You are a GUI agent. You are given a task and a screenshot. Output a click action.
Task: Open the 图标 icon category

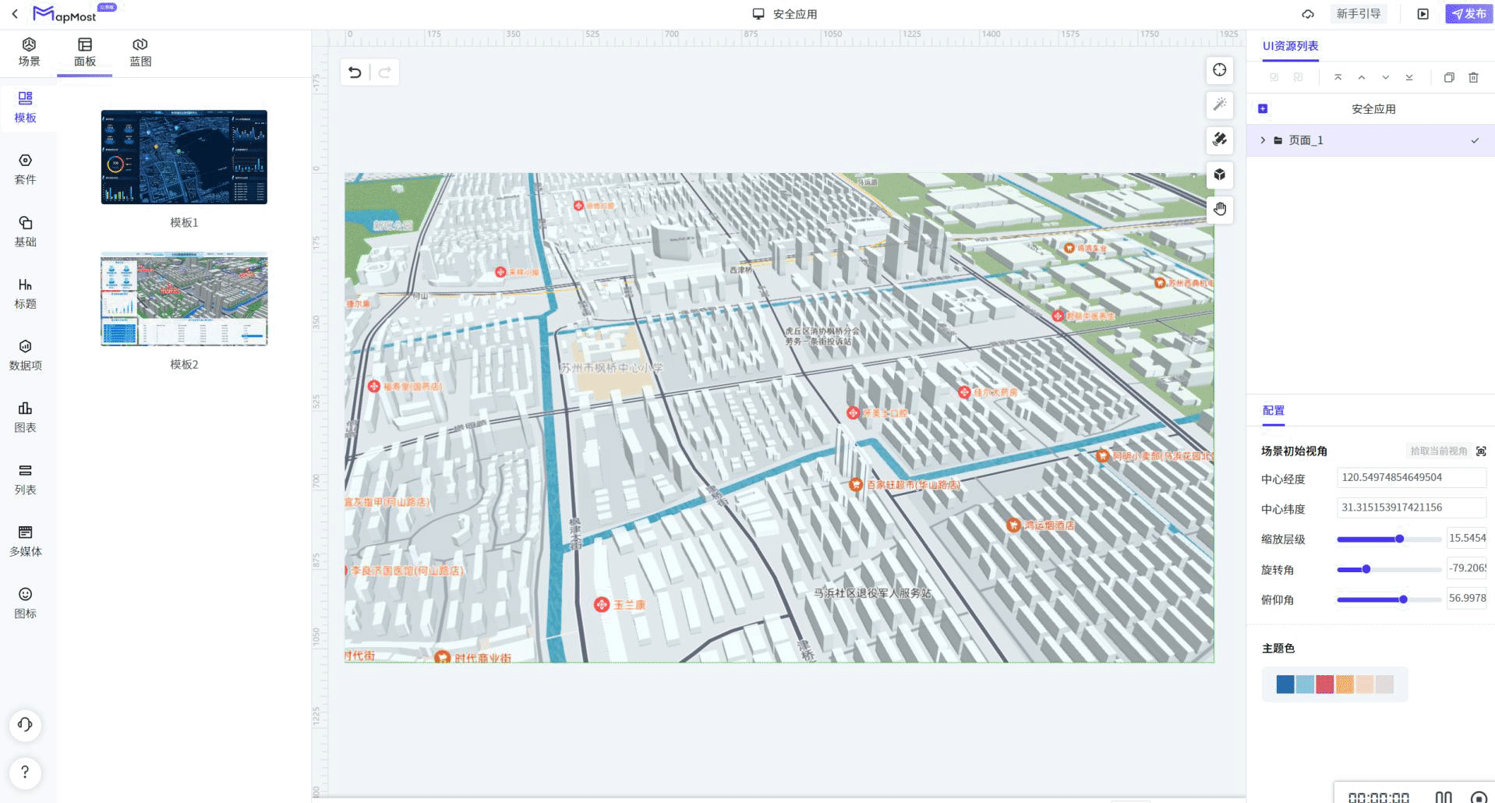tap(25, 603)
